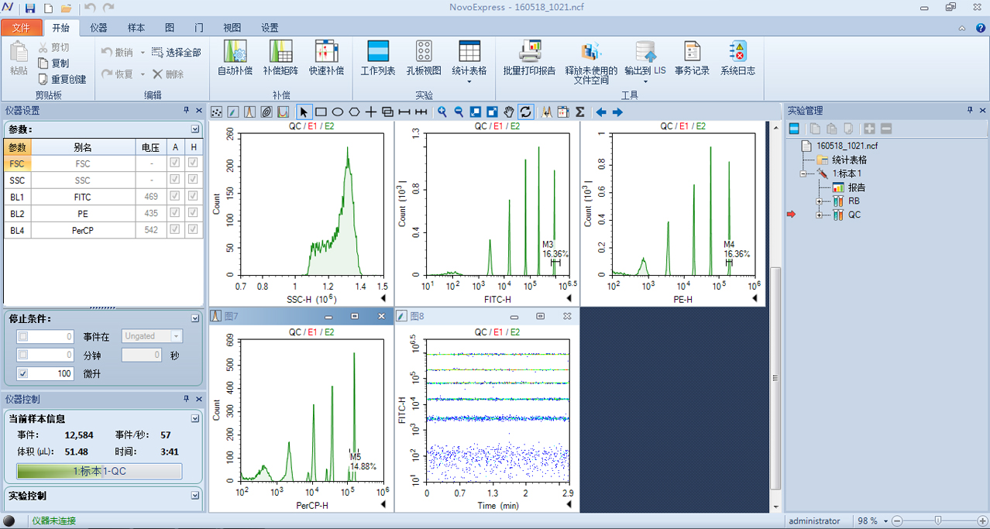Select the ellipse gate tool
Viewport: 990px width, 529px height.
coord(338,112)
